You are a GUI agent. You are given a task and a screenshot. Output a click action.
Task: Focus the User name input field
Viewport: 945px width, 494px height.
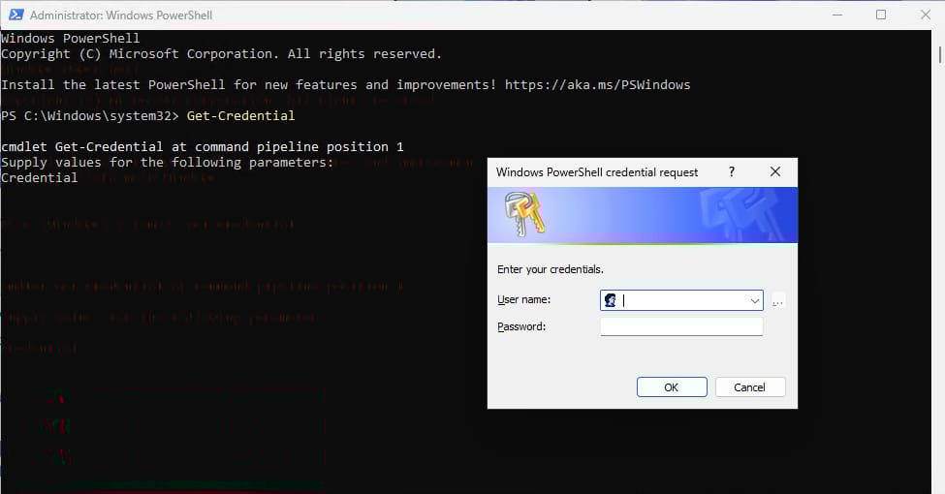[x=681, y=300]
